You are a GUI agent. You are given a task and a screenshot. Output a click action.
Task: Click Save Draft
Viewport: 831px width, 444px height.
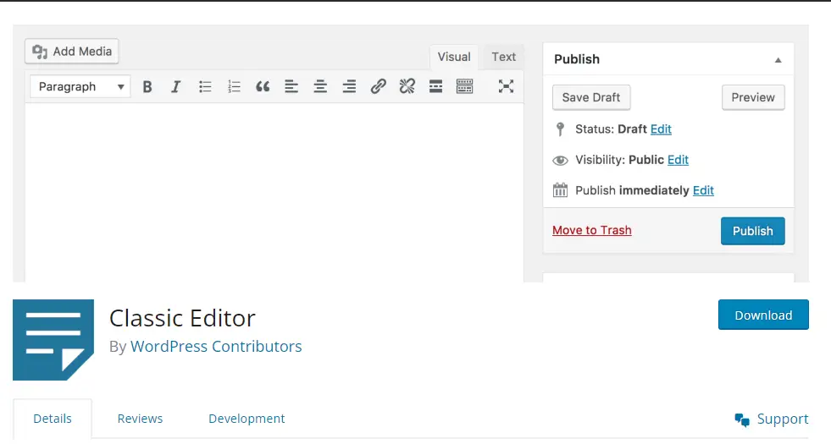591,97
